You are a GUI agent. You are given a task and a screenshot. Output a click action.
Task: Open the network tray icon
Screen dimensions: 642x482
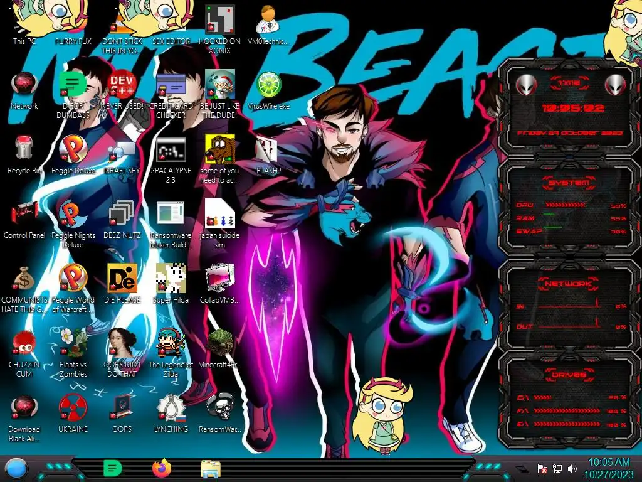(557, 468)
